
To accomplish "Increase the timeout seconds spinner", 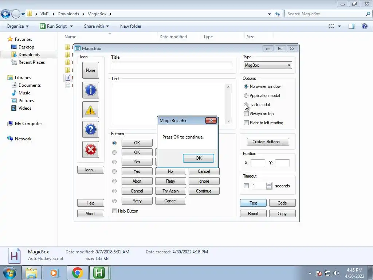I will (269, 184).
